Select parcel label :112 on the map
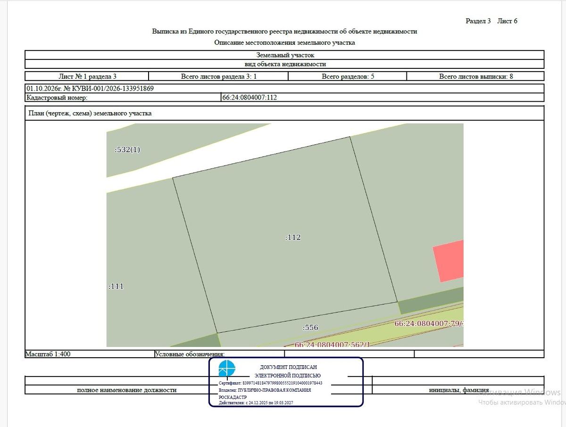566x427 pixels. pos(293,238)
